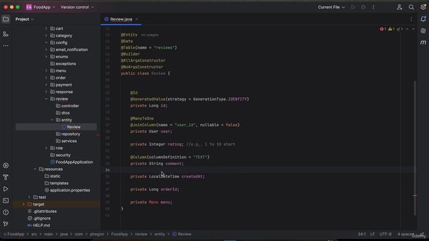Click red error stripe mark on scrollbar
The image size is (429, 241).
pyautogui.click(x=415, y=195)
